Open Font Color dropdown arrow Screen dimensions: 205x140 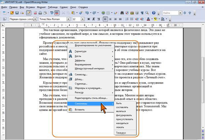pos(152,19)
